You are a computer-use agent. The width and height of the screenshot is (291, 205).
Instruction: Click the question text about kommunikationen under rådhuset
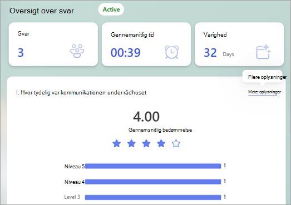click(x=81, y=92)
